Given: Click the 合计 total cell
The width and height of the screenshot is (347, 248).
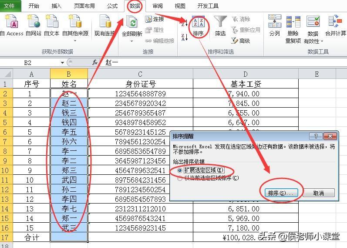Looking at the screenshot, I should point(31,238).
